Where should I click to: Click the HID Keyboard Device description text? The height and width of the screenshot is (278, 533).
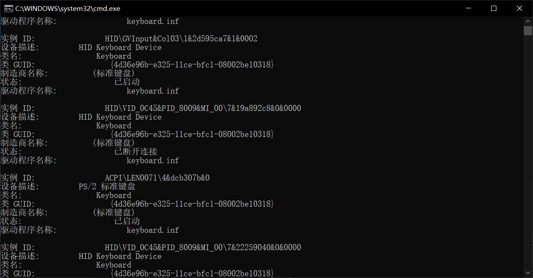click(x=120, y=47)
